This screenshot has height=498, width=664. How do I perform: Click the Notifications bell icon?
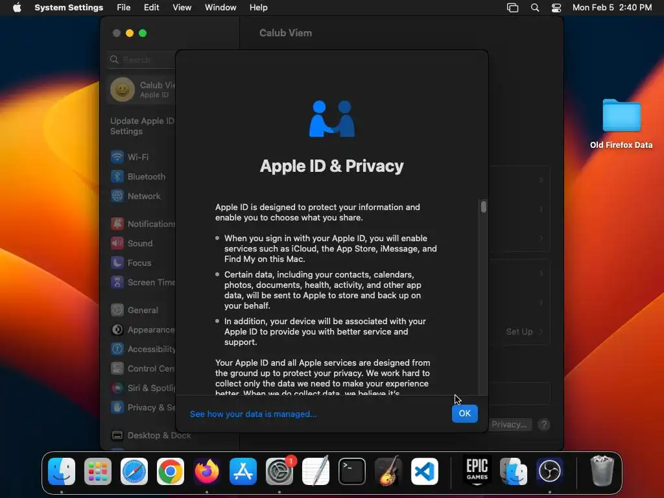[117, 224]
